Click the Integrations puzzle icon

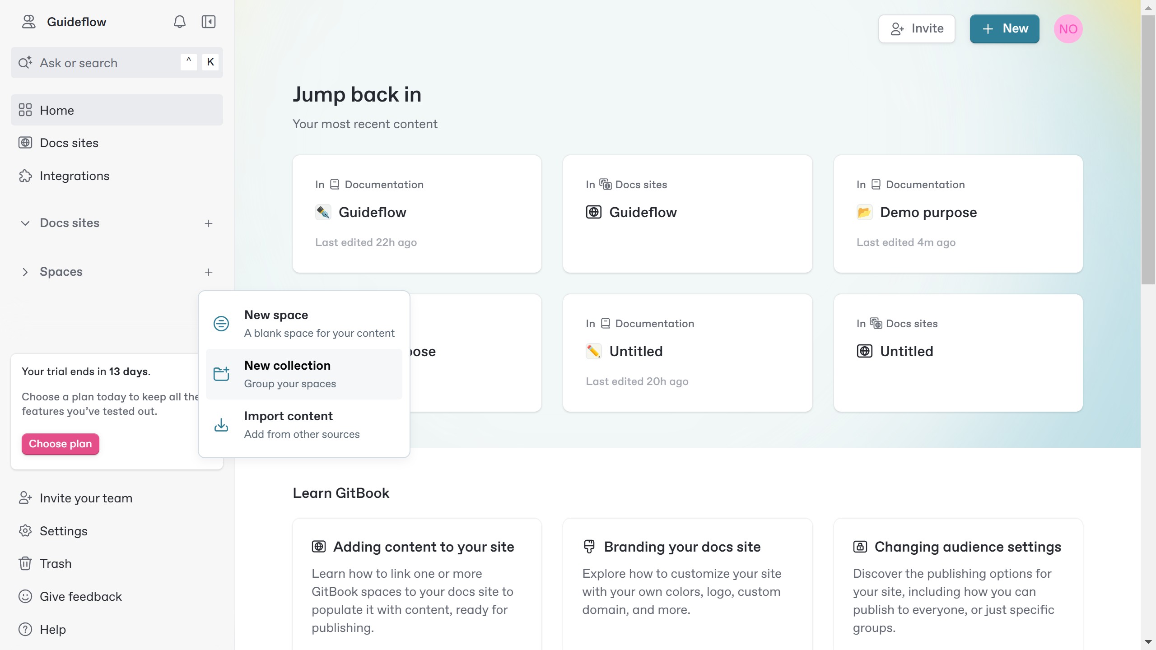tap(25, 176)
